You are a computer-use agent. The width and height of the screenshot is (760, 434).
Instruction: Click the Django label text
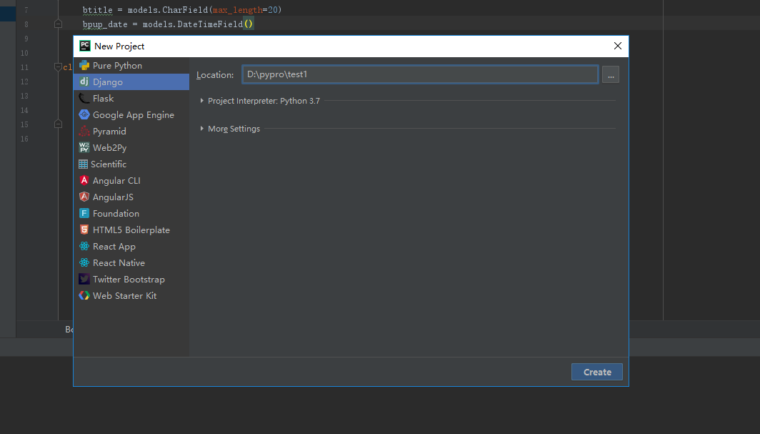[108, 82]
